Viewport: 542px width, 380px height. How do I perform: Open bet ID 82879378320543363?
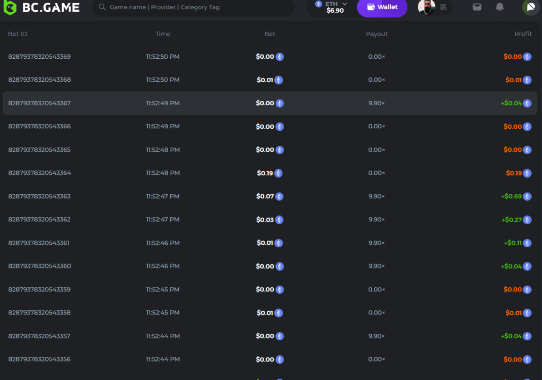39,196
